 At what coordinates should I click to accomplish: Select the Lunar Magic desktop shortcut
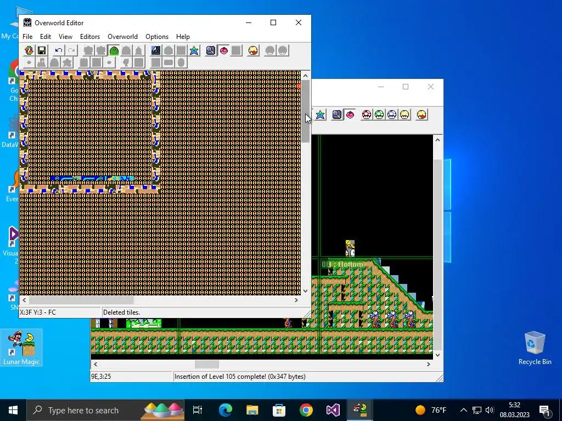click(21, 348)
